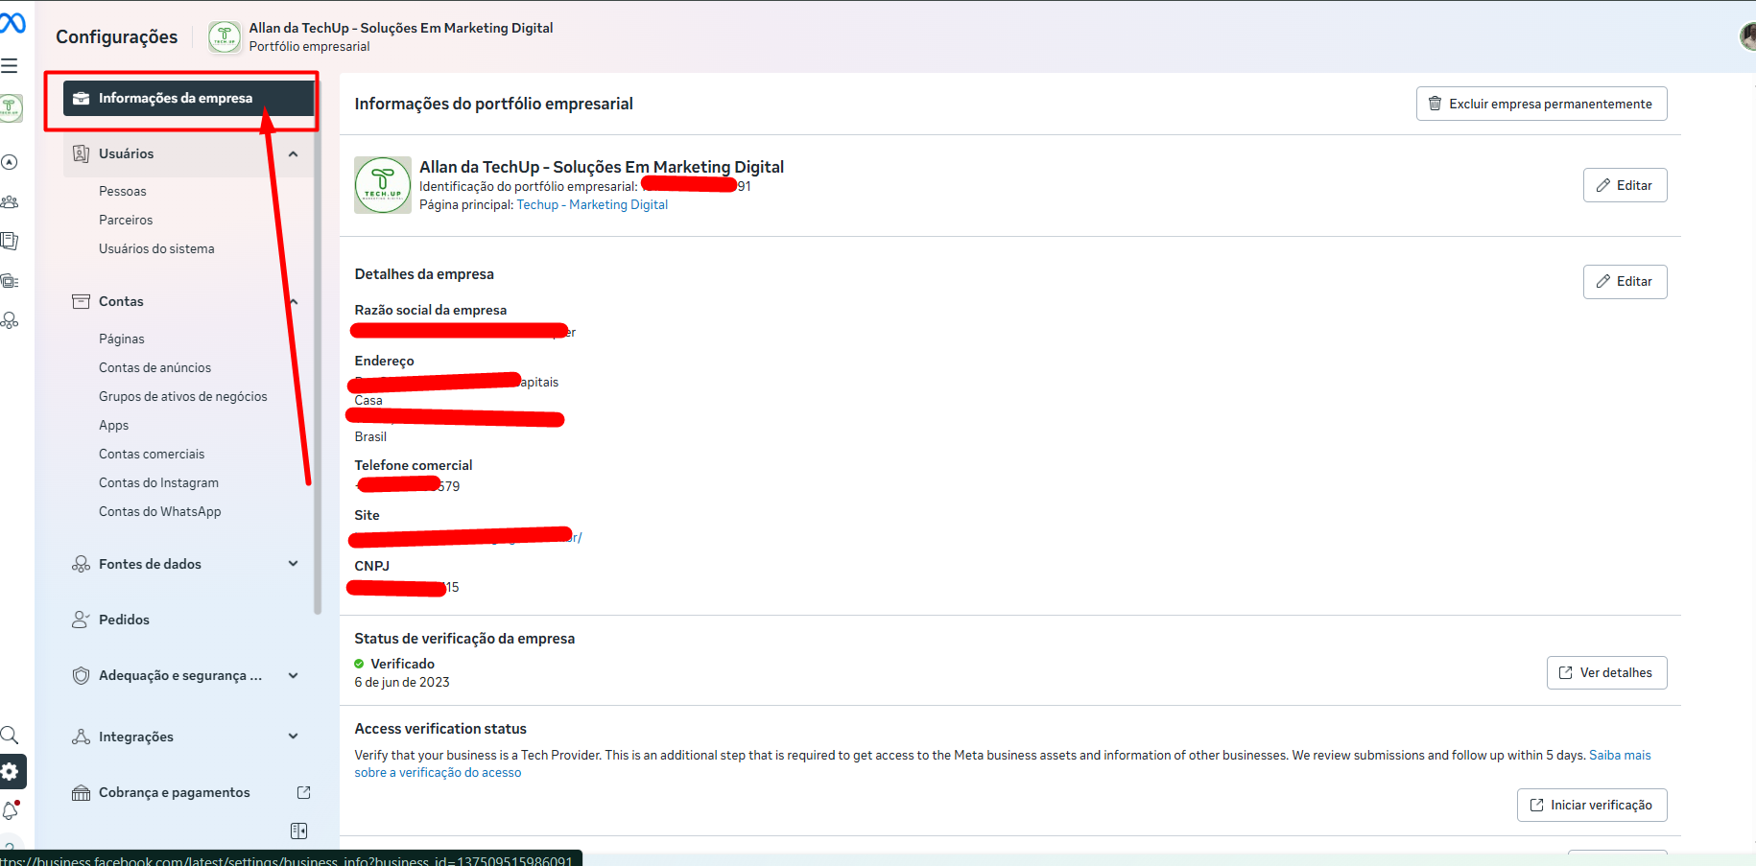This screenshot has height=866, width=1756.
Task: Open the notifications bell icon
Action: pos(11,810)
